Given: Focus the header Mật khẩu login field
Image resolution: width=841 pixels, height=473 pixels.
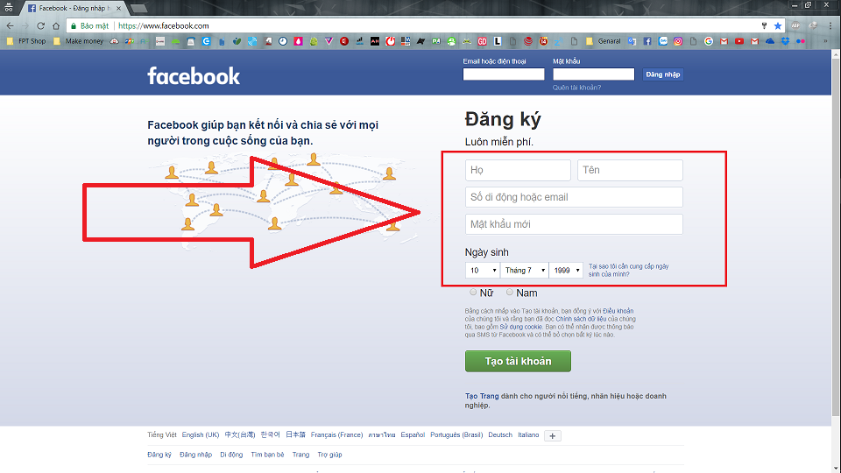Looking at the screenshot, I should [594, 74].
